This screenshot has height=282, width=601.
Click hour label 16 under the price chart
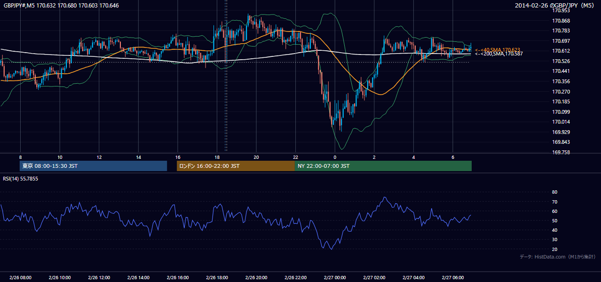click(177, 157)
